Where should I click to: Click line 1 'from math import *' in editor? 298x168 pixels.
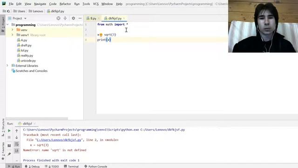click(113, 24)
